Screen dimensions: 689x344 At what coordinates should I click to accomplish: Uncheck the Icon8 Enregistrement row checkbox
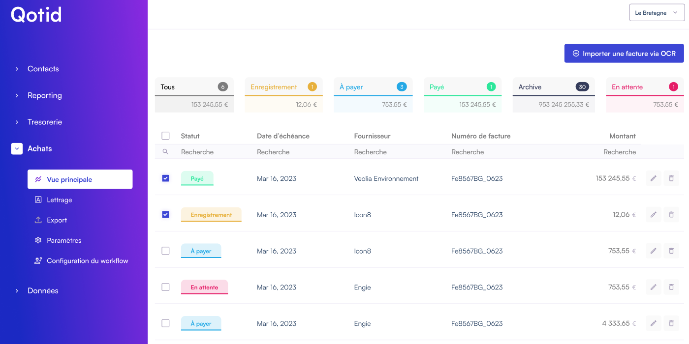(x=165, y=215)
